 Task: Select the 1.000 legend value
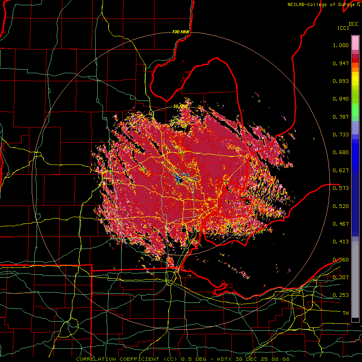(x=341, y=45)
